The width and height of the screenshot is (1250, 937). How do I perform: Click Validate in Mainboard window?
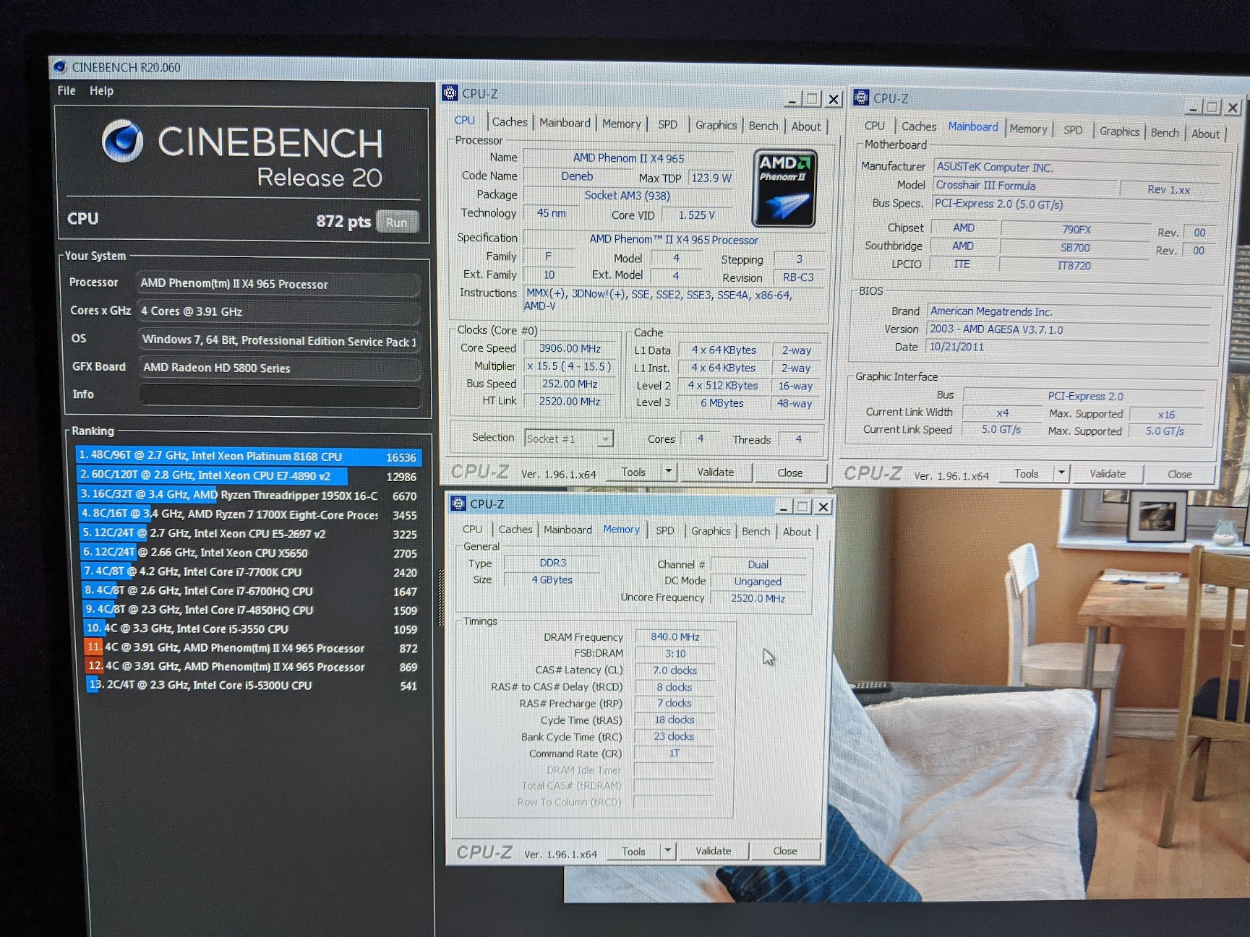tap(1108, 474)
